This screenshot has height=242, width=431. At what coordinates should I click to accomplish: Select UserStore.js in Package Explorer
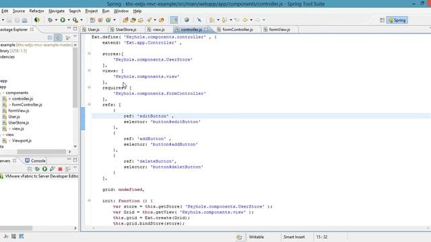pos(18,122)
